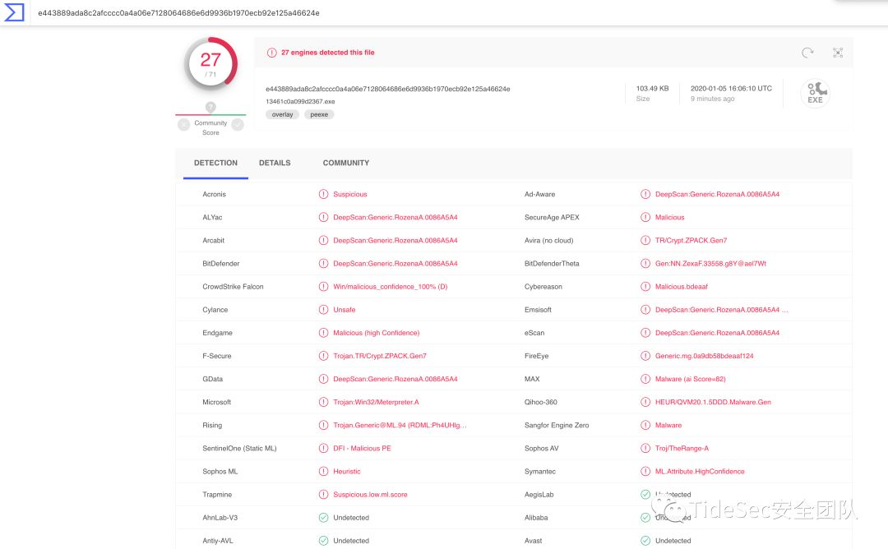
Task: Click the Unsafe result for Cylance
Action: 345,310
